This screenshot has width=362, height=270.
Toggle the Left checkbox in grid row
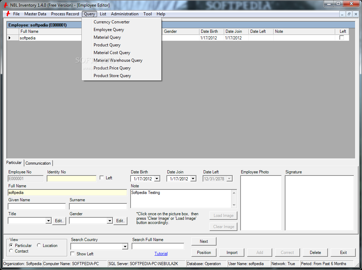click(342, 38)
